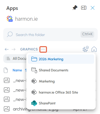Click the magnifying glass search icon
The width and height of the screenshot is (100, 114).
[x=10, y=34]
